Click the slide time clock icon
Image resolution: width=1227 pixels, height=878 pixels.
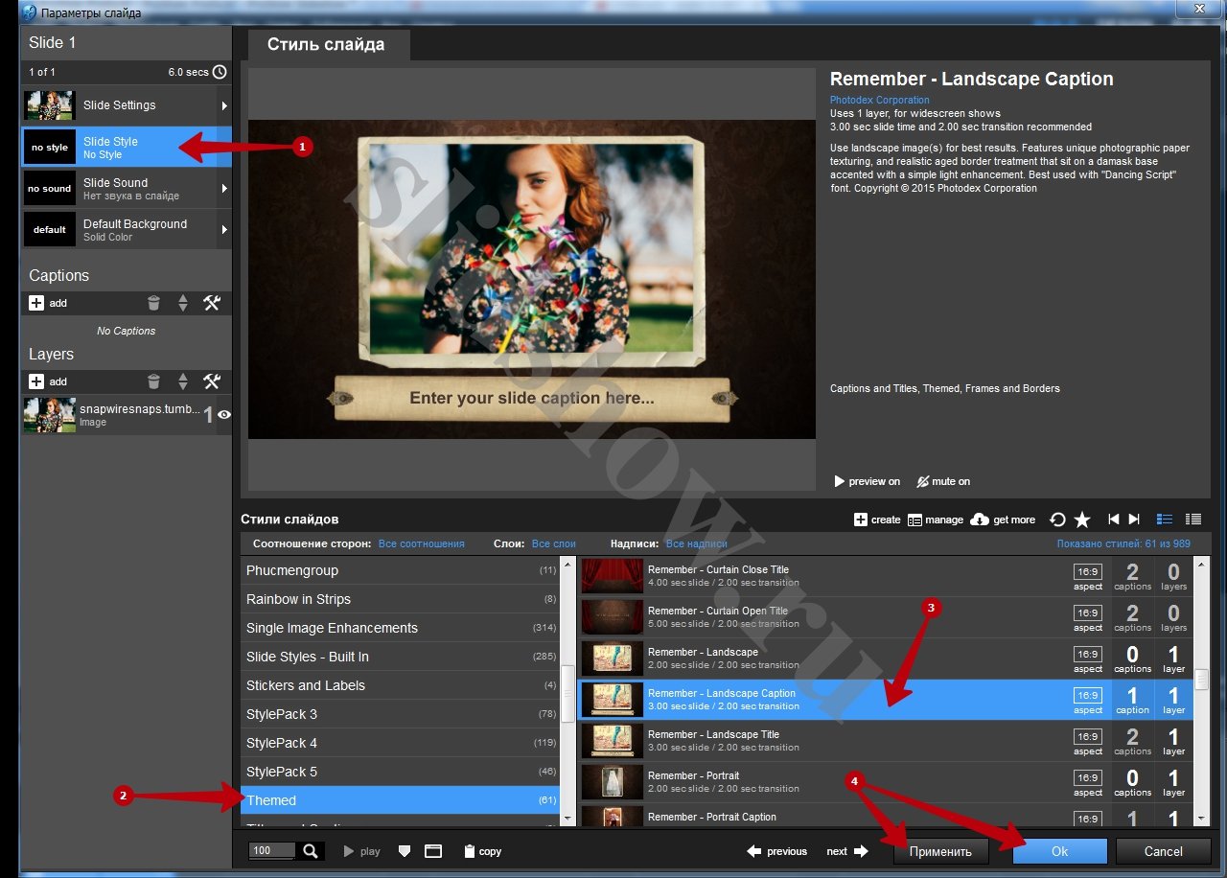tap(220, 72)
